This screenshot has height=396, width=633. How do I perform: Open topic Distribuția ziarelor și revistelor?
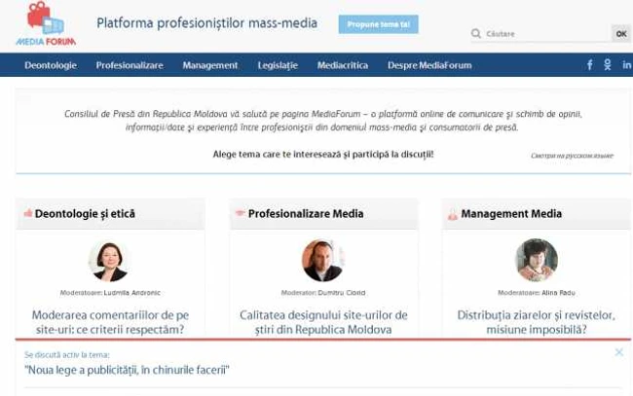click(x=537, y=322)
